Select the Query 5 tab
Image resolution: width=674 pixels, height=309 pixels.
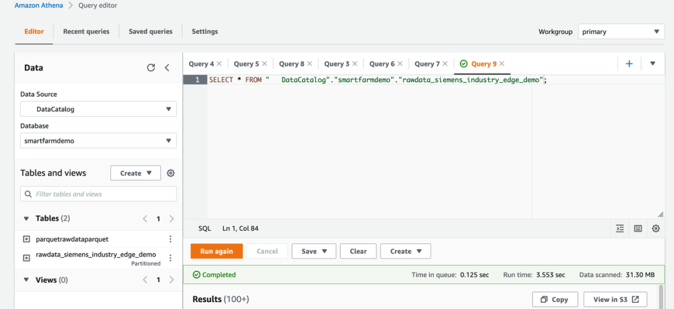(x=247, y=64)
